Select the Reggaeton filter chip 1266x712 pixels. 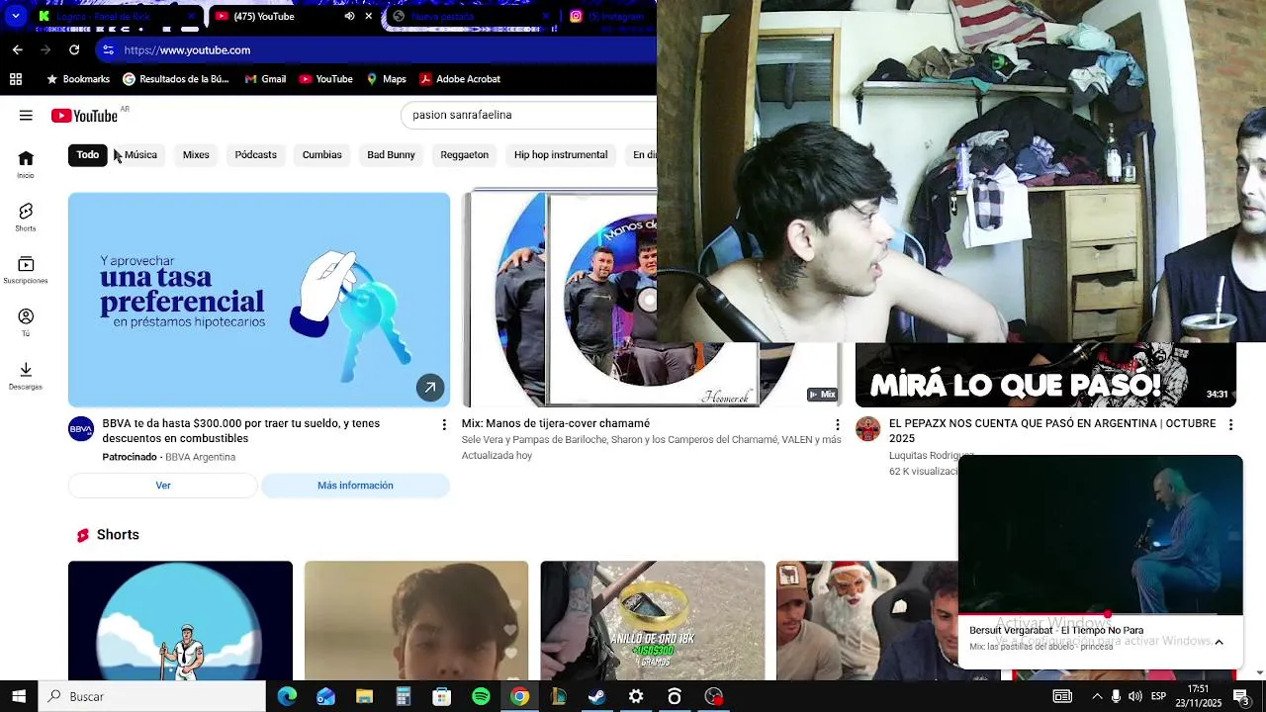465,155
